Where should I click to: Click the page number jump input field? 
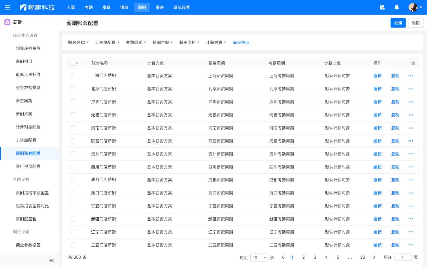402,258
